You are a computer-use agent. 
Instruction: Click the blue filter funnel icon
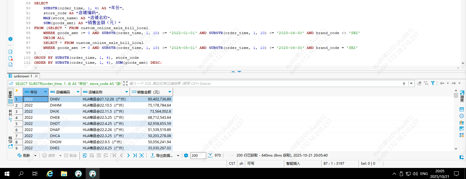tap(433, 83)
